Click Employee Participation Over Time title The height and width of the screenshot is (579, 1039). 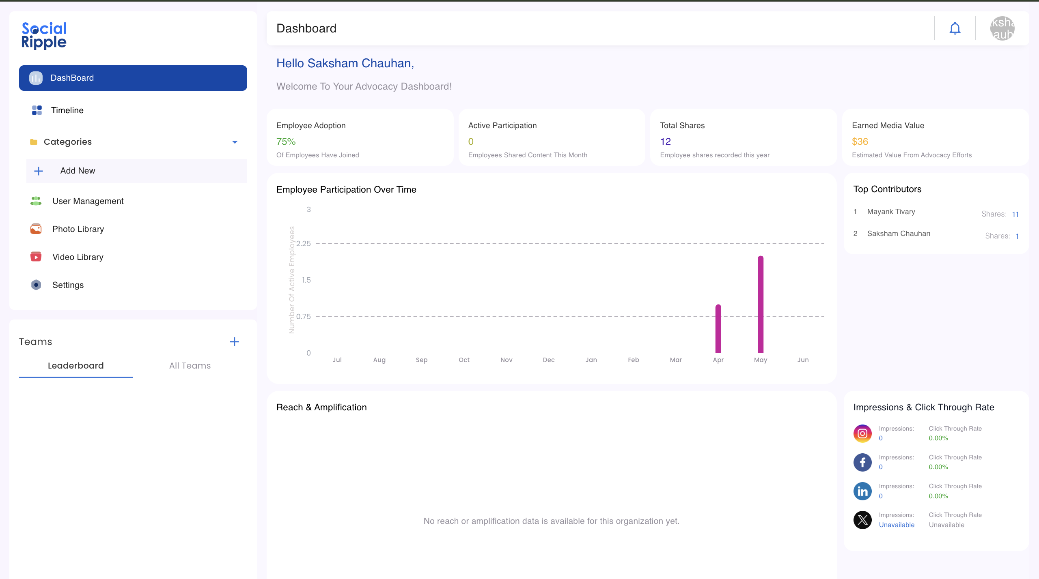click(346, 189)
